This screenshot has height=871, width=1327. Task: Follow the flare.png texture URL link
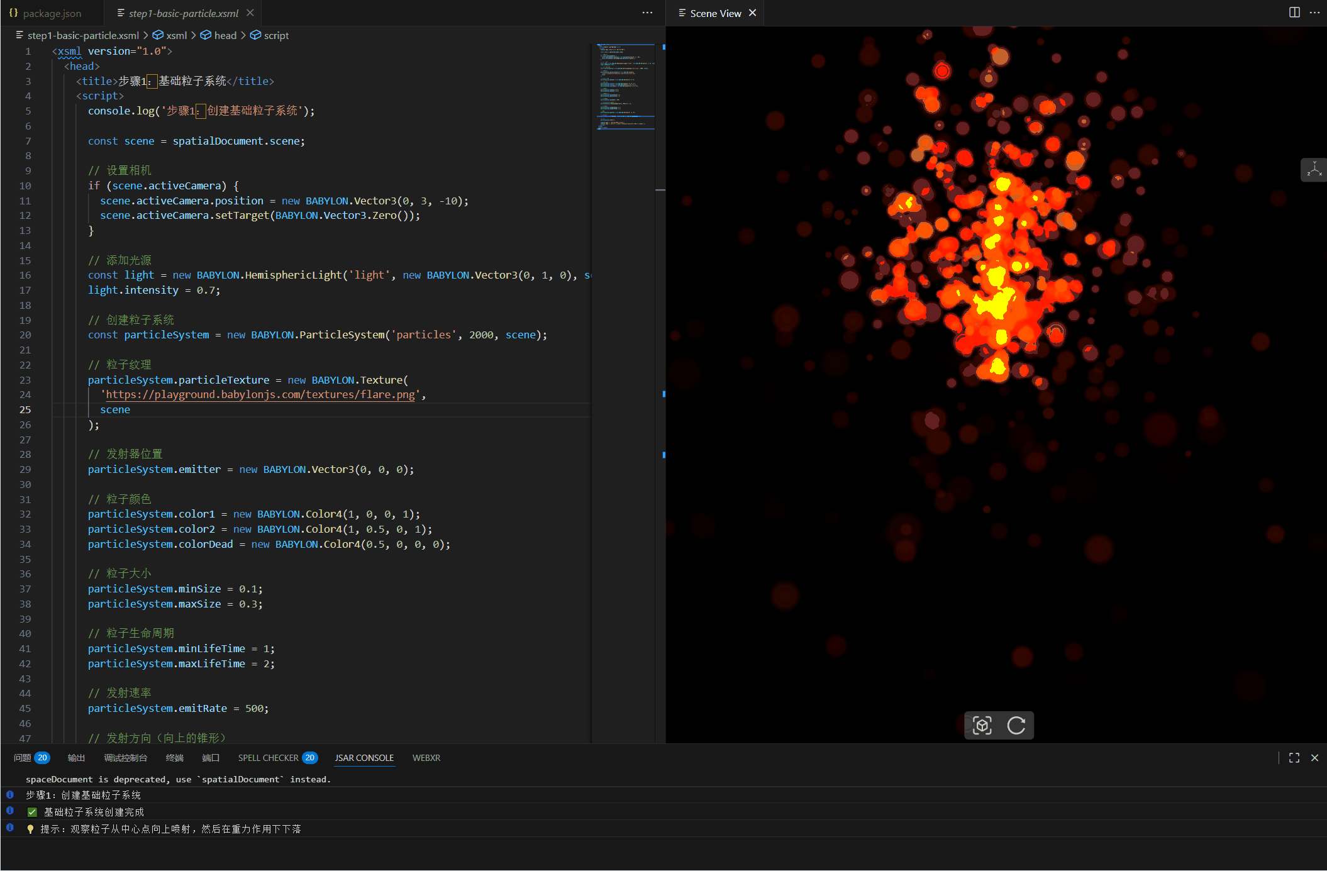[260, 394]
